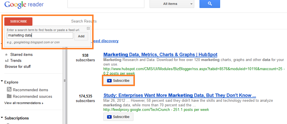Viewport: 287px width, 124px height.
Task: Click the Starred items star icon
Action: click(x=6, y=54)
